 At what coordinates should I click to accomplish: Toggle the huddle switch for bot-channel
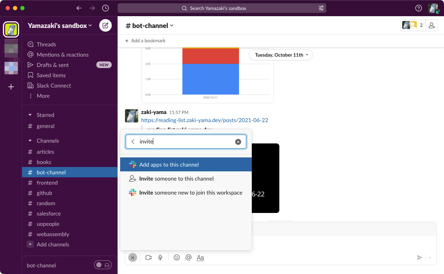pyautogui.click(x=103, y=265)
